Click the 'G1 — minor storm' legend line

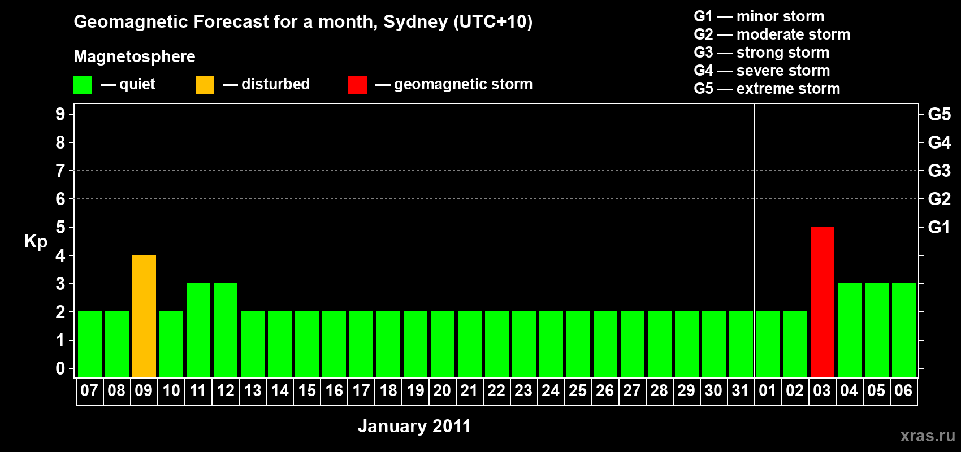pyautogui.click(x=759, y=16)
